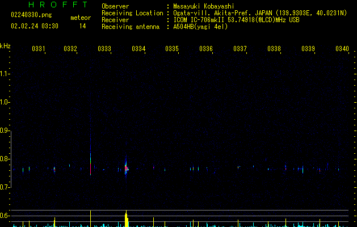Screen dimensions: 357x227
Task: Click the tallest yellow power bar before 0333
Action: coord(91,218)
